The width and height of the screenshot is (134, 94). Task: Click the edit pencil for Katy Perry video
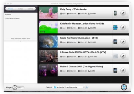[123, 13]
